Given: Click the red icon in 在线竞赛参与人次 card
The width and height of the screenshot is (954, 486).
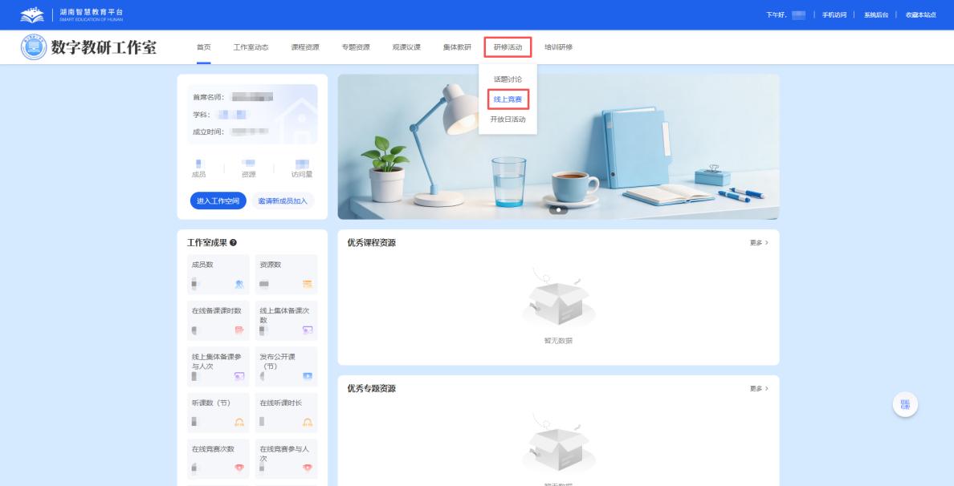Looking at the screenshot, I should pyautogui.click(x=308, y=468).
